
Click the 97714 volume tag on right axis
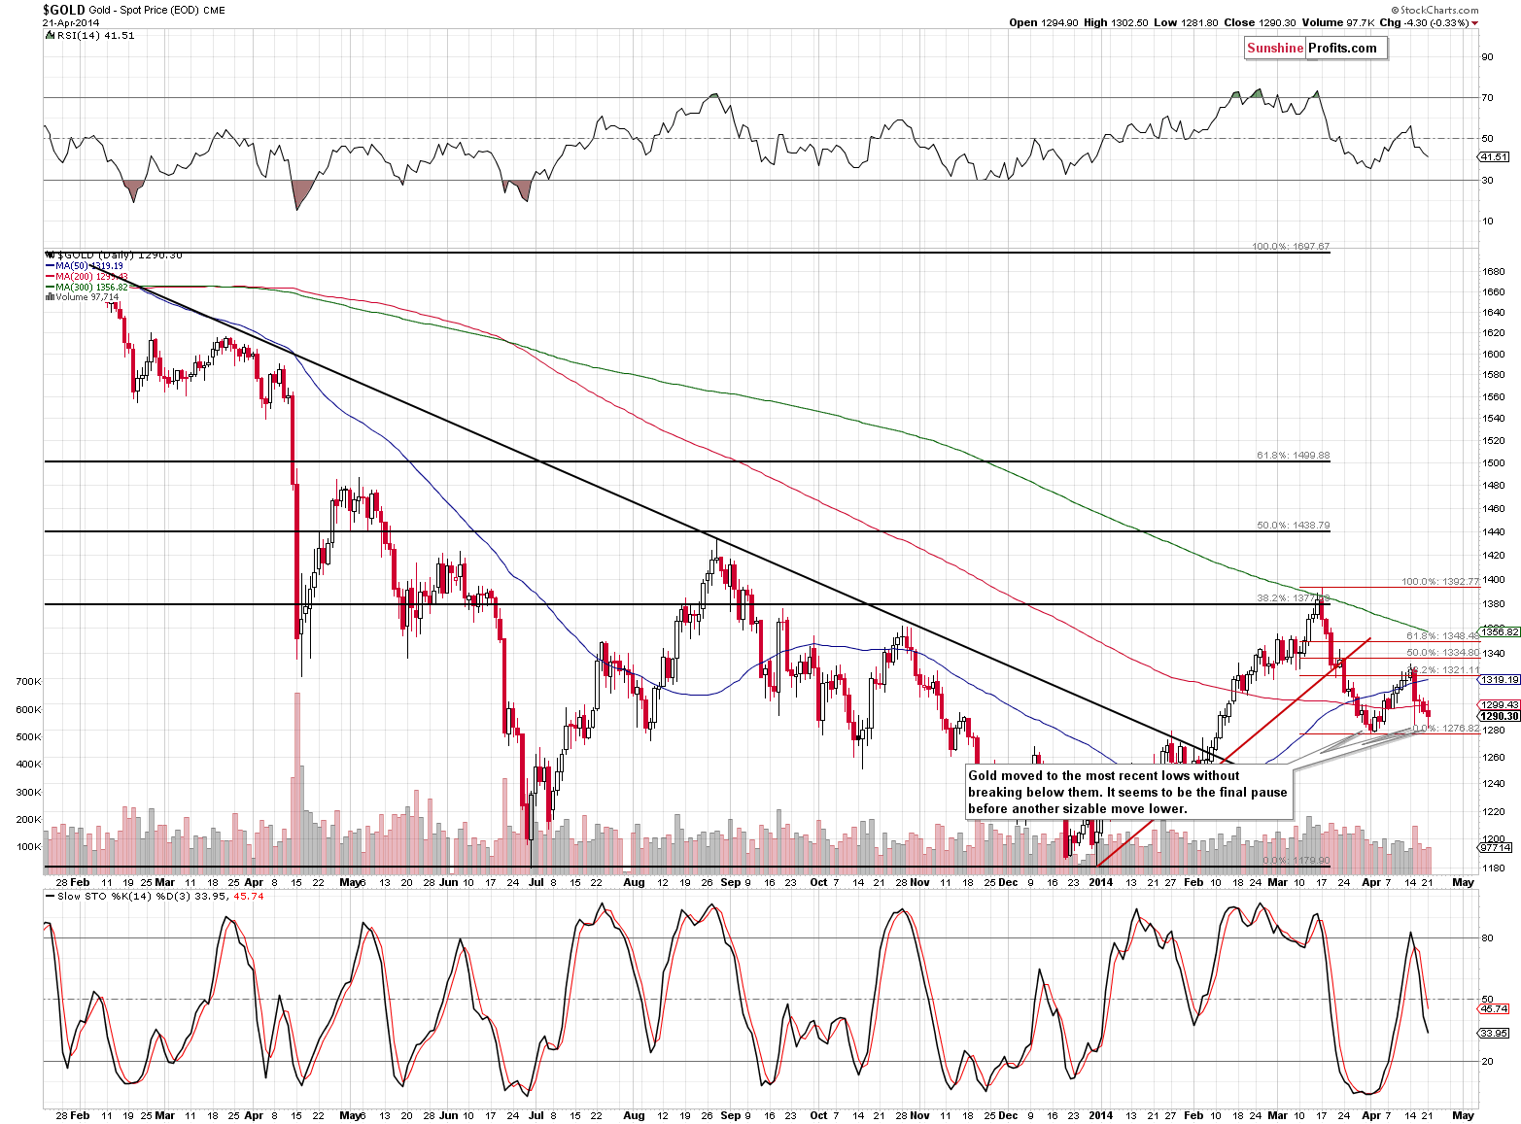(x=1495, y=847)
